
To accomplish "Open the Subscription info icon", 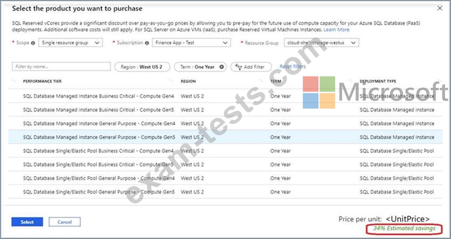I will click(x=147, y=43).
